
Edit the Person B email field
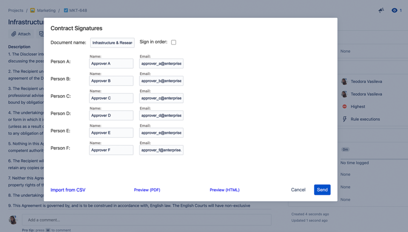(x=161, y=81)
